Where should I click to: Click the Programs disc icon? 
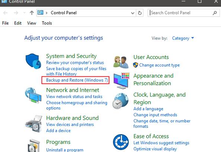(x=34, y=146)
